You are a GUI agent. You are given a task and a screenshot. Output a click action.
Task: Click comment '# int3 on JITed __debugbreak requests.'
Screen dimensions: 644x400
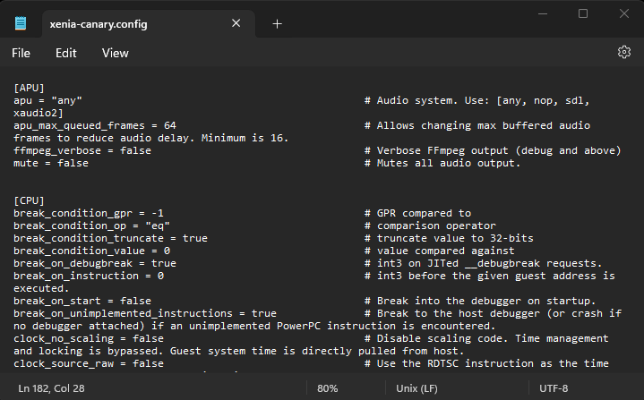(483, 263)
